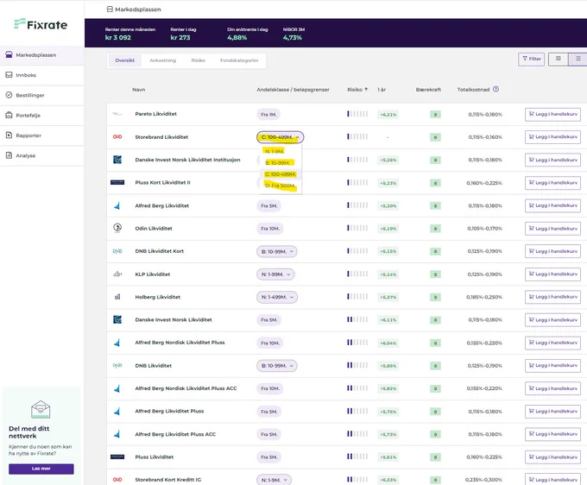Expand Storebrand Kort Kreditt IG dropdown
The width and height of the screenshot is (587, 485).
pyautogui.click(x=274, y=480)
